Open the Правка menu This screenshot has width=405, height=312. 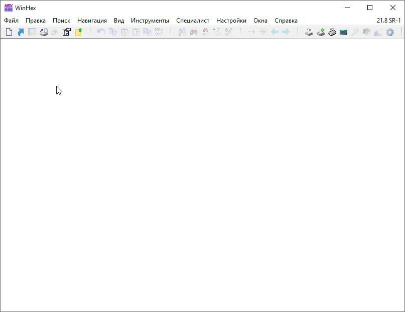[36, 21]
